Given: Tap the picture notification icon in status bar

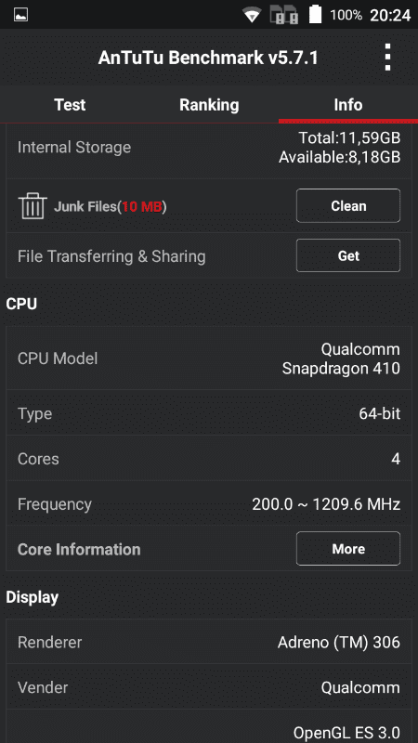Looking at the screenshot, I should point(20,15).
